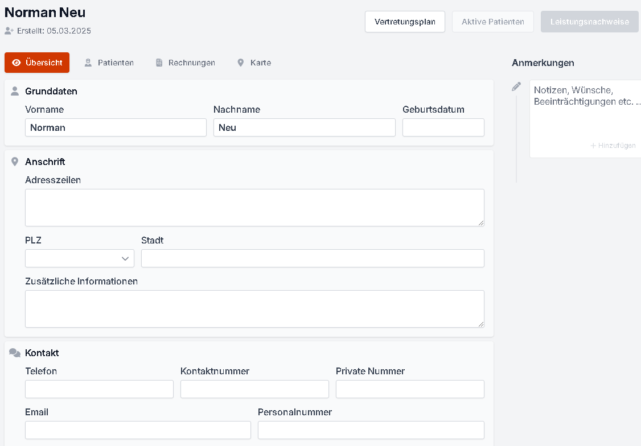
Task: Click the map pin icon beside Anschrift
Action: (x=15, y=162)
